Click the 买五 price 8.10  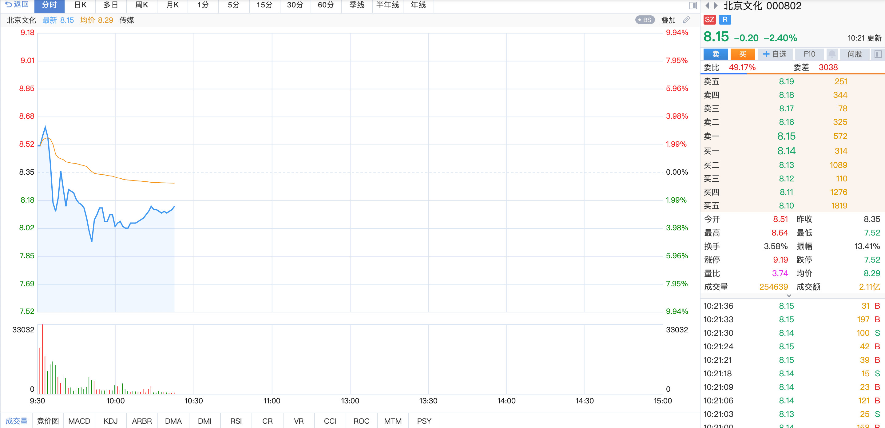[786, 206]
